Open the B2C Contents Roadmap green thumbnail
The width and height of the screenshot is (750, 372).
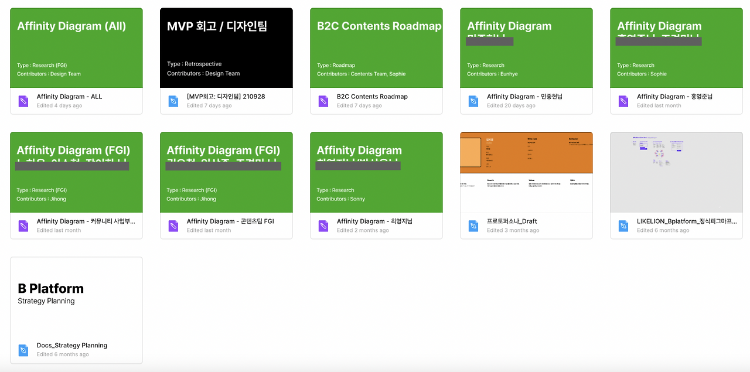(376, 48)
